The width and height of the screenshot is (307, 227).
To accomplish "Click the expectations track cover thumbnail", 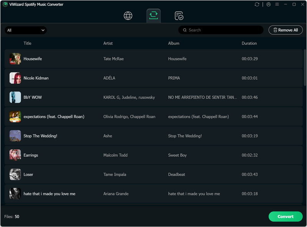I will click(15, 117).
